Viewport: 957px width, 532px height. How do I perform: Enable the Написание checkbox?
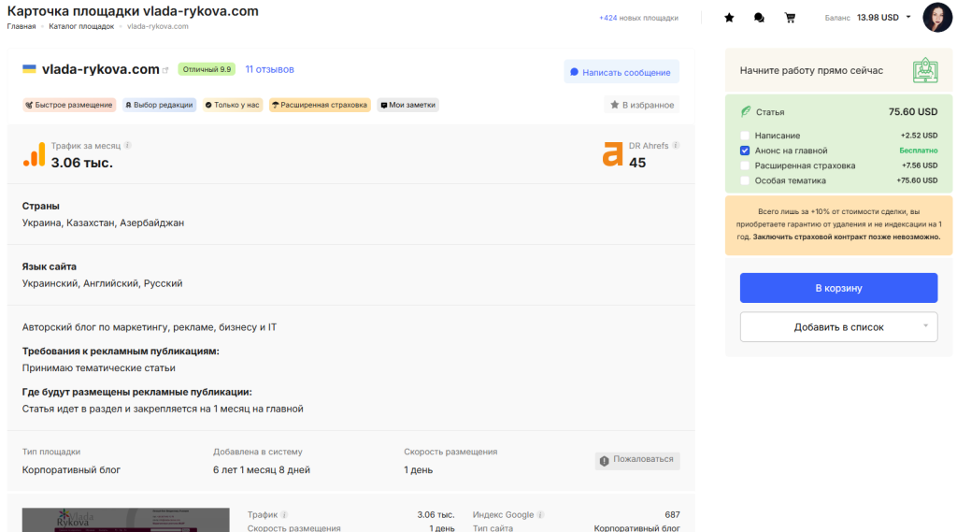[x=745, y=136]
